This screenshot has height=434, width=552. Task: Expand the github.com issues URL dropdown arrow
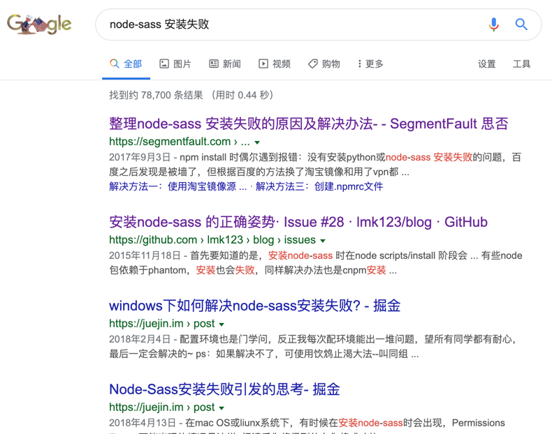tap(323, 241)
